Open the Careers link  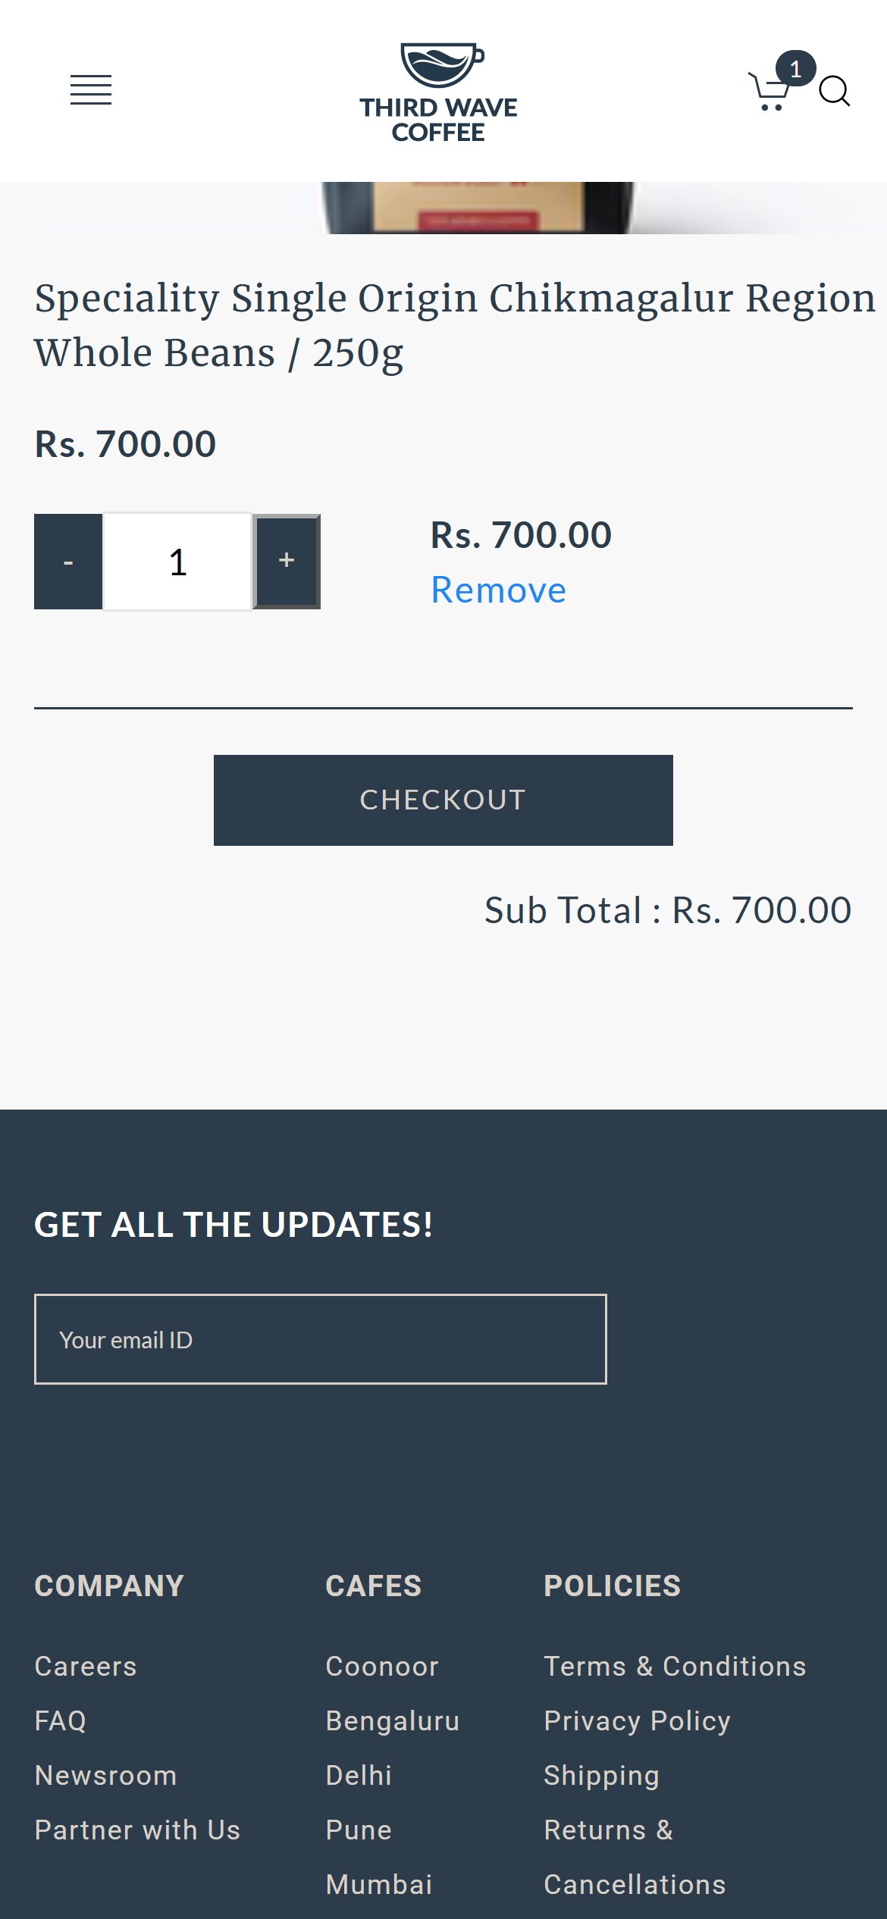point(86,1666)
